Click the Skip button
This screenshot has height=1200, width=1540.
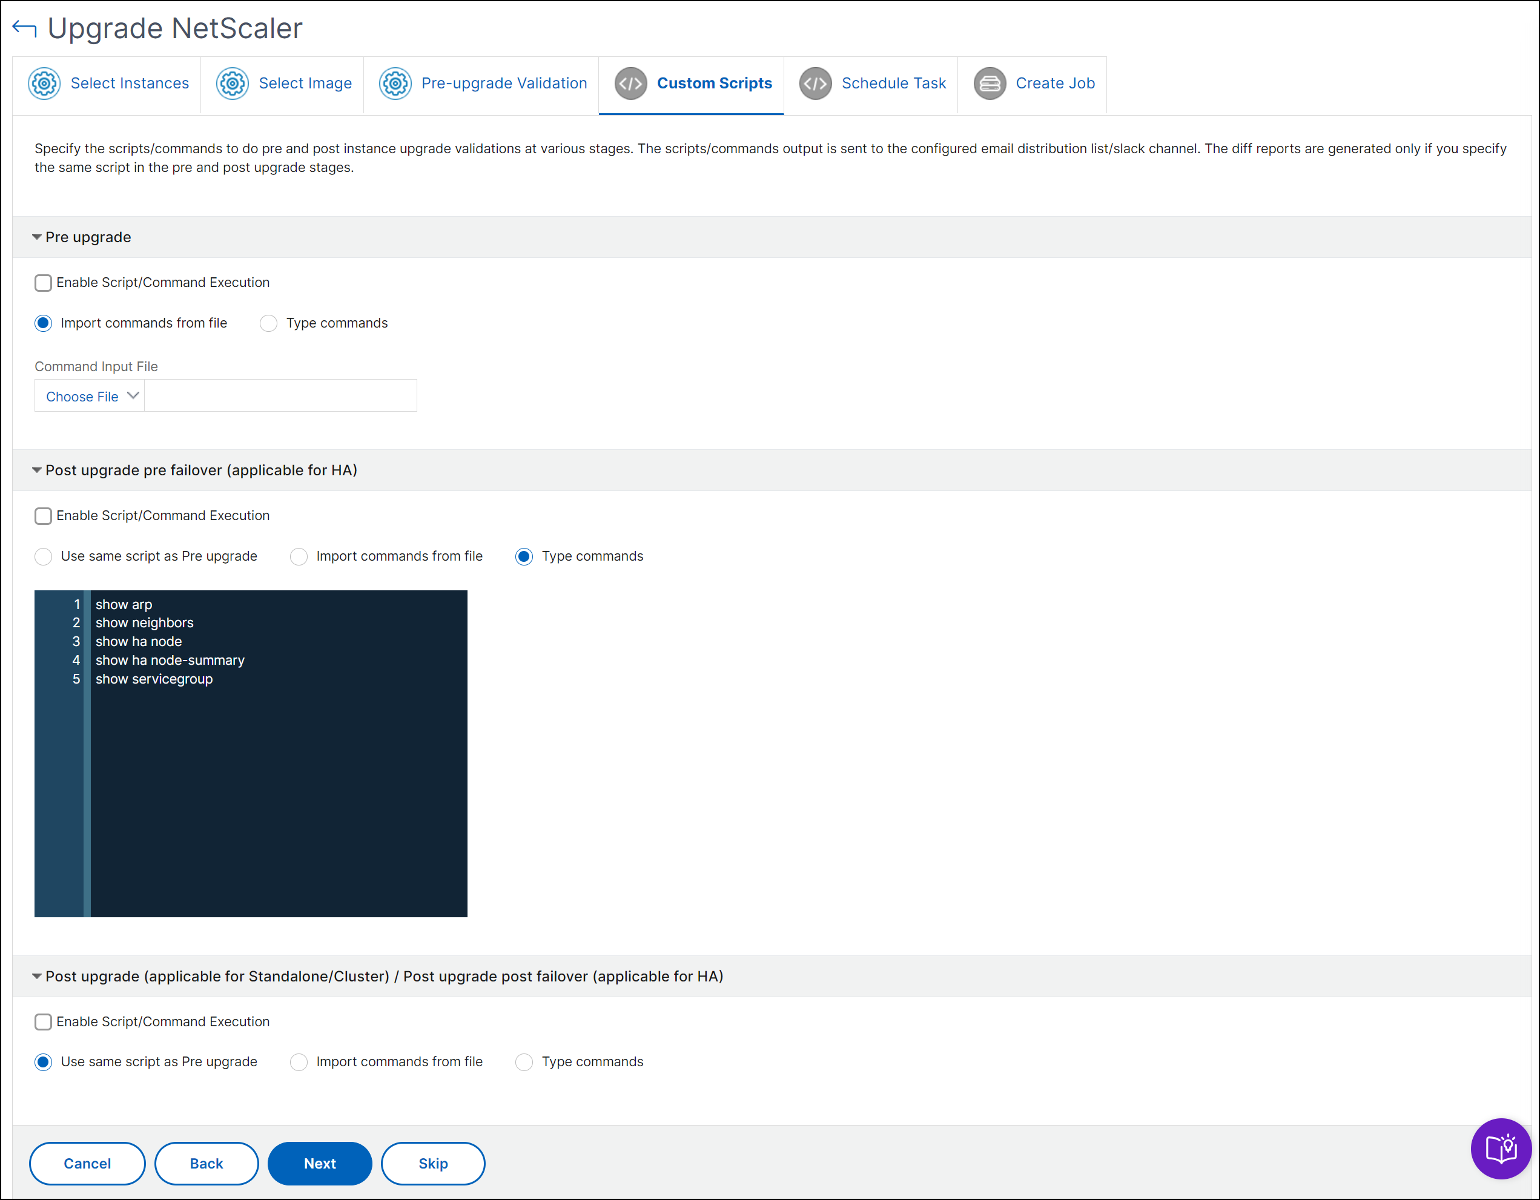432,1163
